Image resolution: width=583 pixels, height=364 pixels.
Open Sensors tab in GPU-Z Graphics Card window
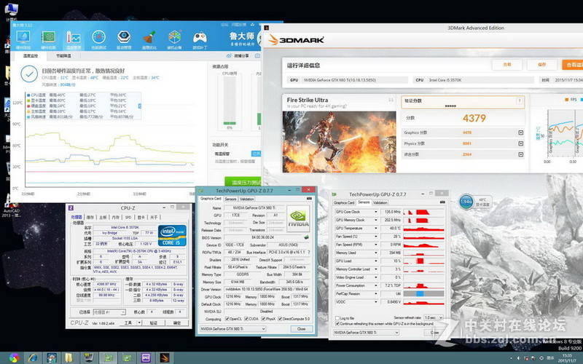(230, 199)
